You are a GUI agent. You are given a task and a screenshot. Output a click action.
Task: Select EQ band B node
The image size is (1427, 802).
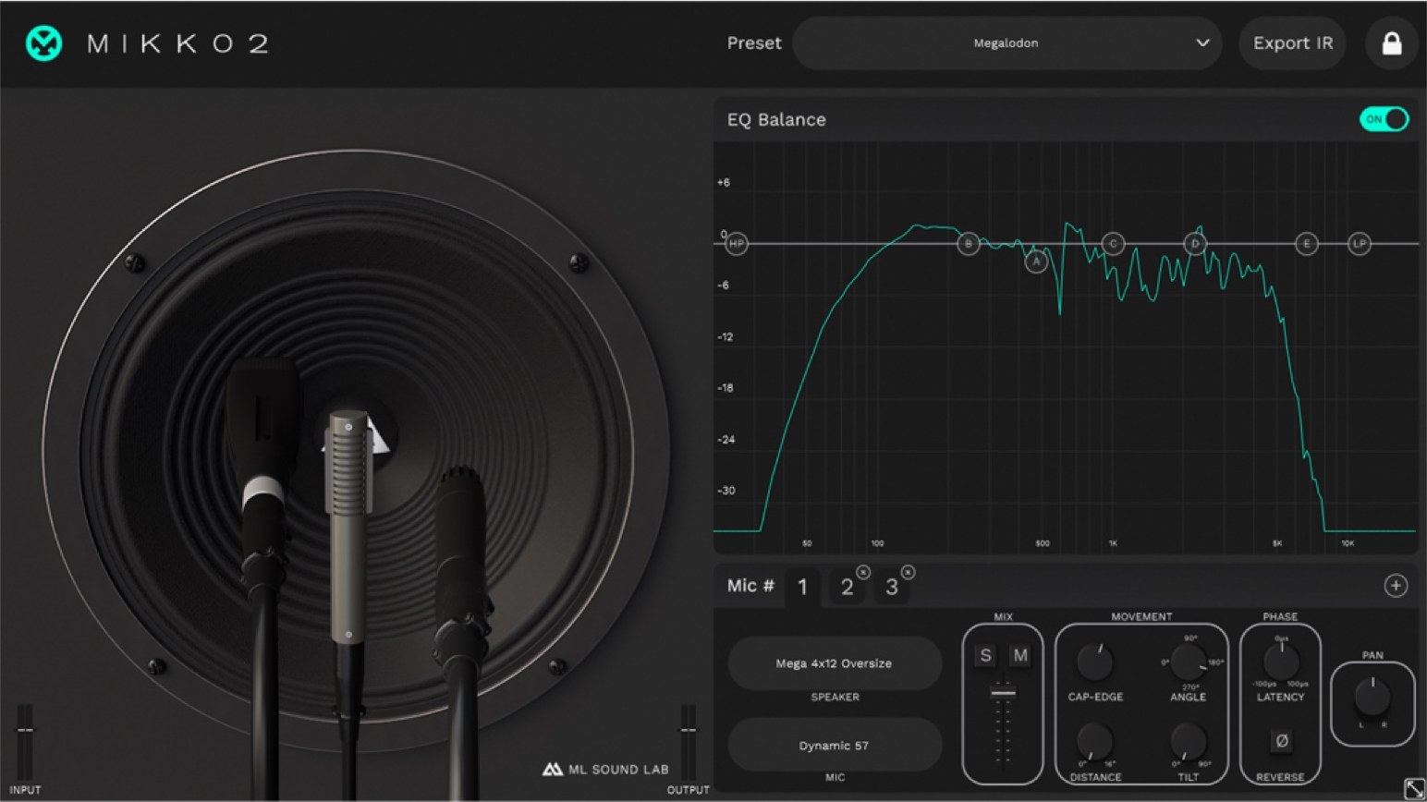tap(968, 244)
